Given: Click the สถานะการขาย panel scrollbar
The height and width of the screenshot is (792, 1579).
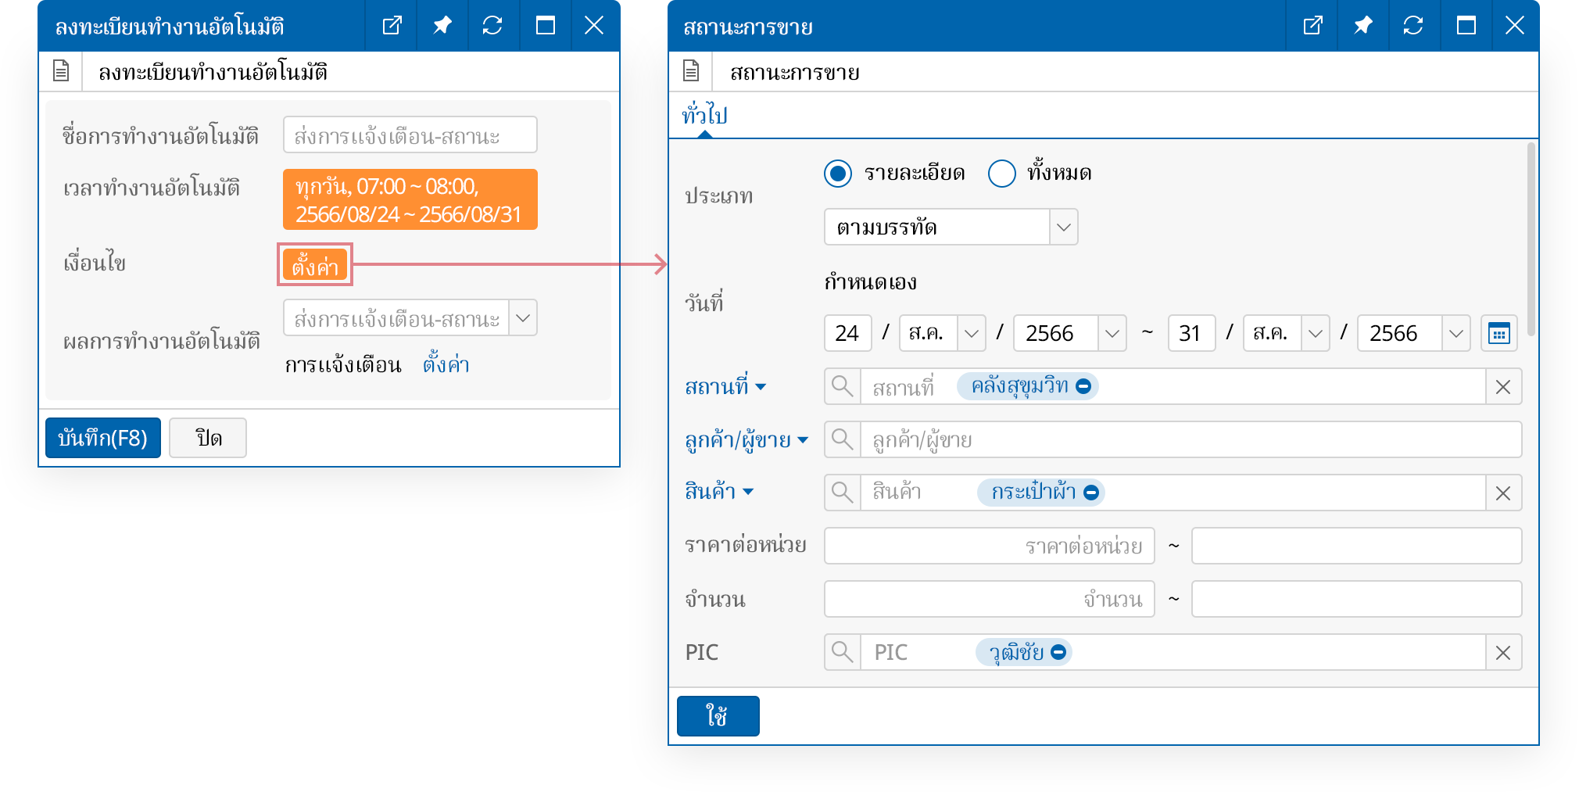Looking at the screenshot, I should pyautogui.click(x=1531, y=238).
